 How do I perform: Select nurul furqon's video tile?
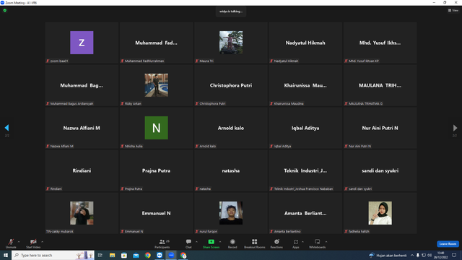(x=231, y=213)
